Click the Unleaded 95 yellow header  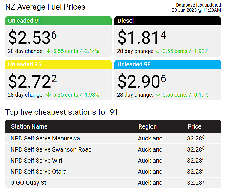(58, 64)
